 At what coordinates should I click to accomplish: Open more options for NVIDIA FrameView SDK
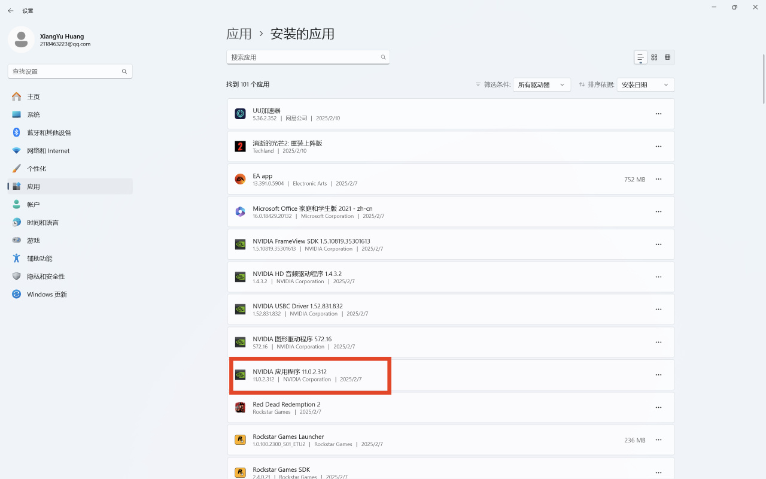(x=658, y=244)
